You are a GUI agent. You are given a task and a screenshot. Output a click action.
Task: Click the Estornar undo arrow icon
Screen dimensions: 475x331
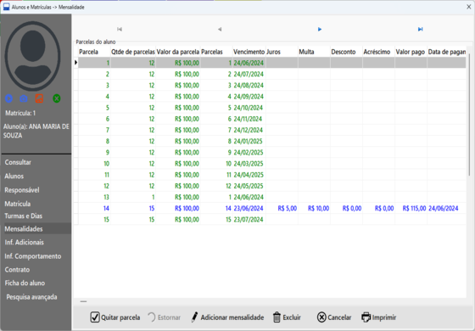(x=151, y=317)
